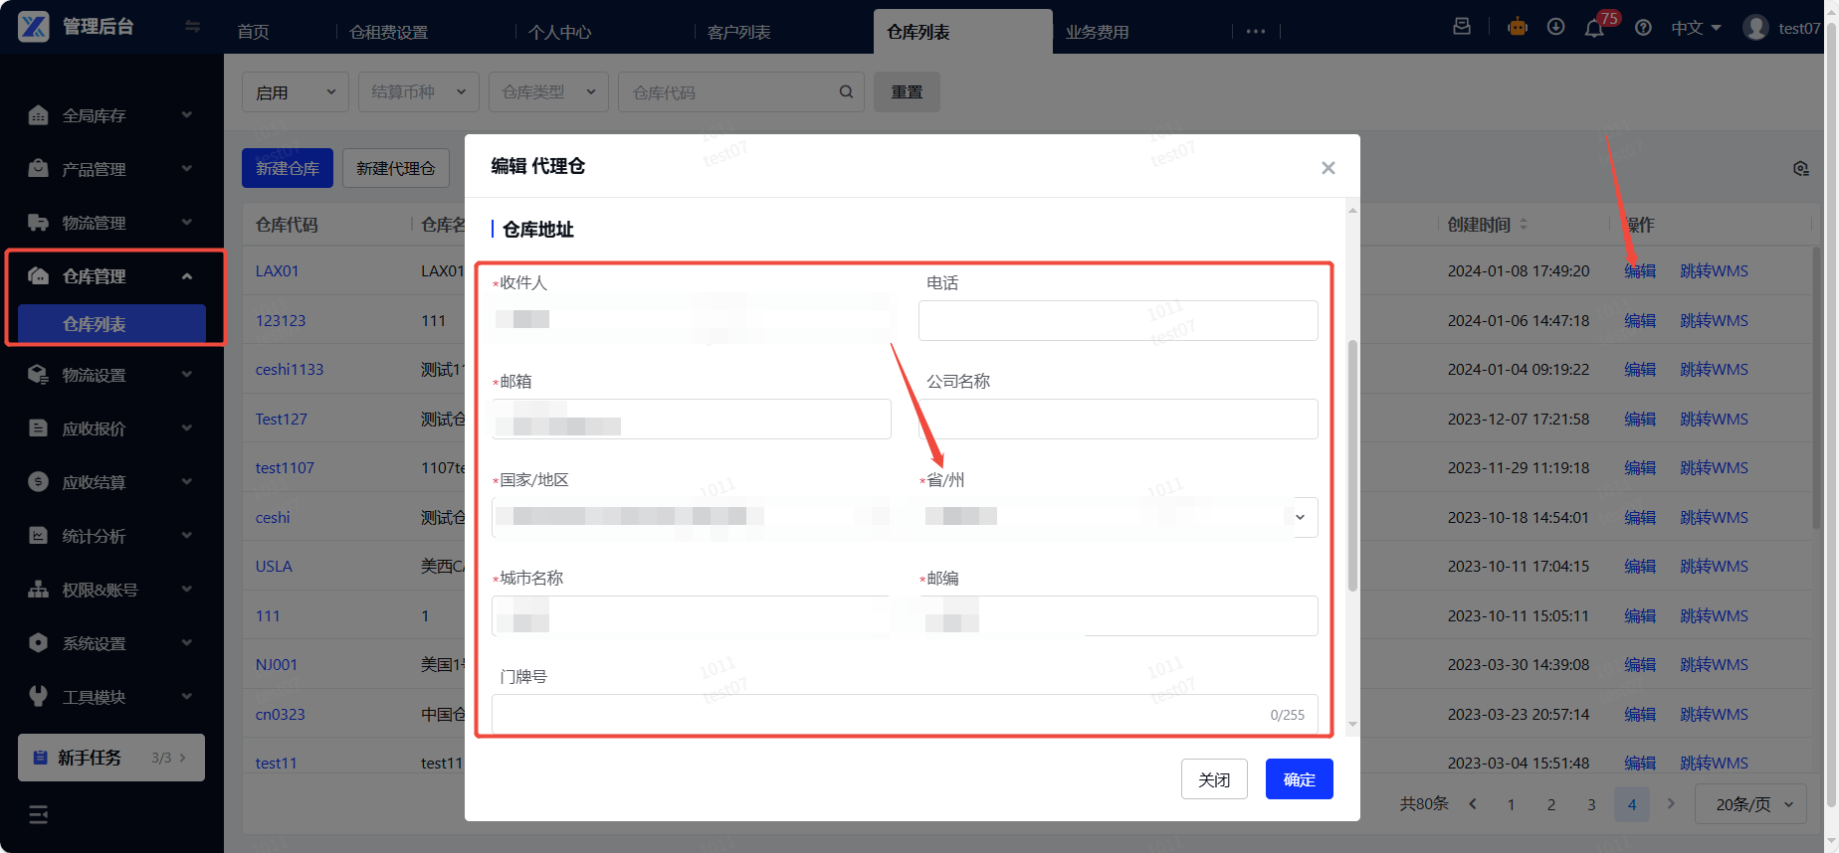1839x853 pixels.
Task: Switch to the 业务费用 tab
Action: (x=1097, y=32)
